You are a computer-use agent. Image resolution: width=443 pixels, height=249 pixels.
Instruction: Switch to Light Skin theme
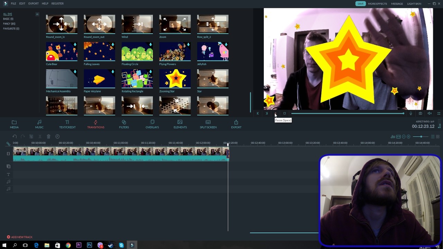pyautogui.click(x=414, y=3)
